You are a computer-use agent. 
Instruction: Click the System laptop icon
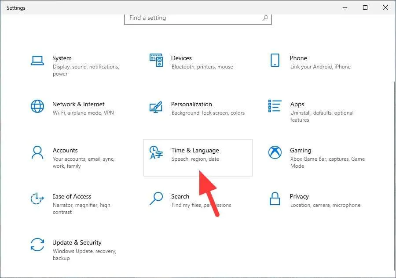[37, 61]
